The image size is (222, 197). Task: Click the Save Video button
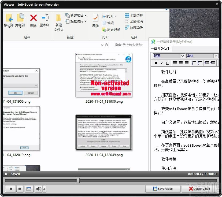163,189
